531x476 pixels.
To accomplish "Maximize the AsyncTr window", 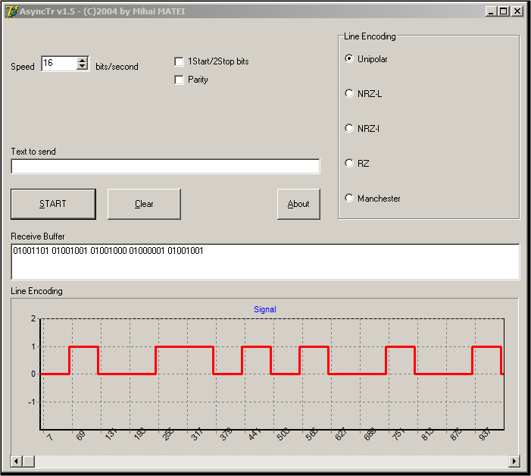I will click(x=504, y=11).
